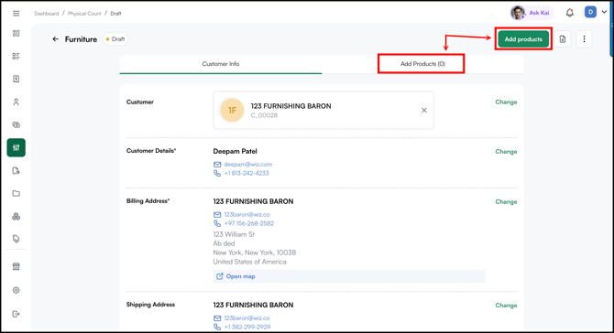614x333 pixels.
Task: Click the document download icon next to Add products
Action: pyautogui.click(x=563, y=39)
